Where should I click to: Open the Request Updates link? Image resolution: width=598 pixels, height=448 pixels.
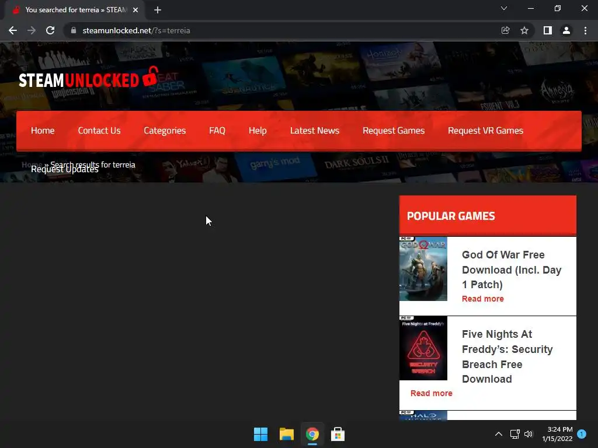[64, 170]
